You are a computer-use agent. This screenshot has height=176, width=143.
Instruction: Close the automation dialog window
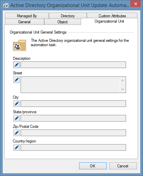tap(135, 4)
